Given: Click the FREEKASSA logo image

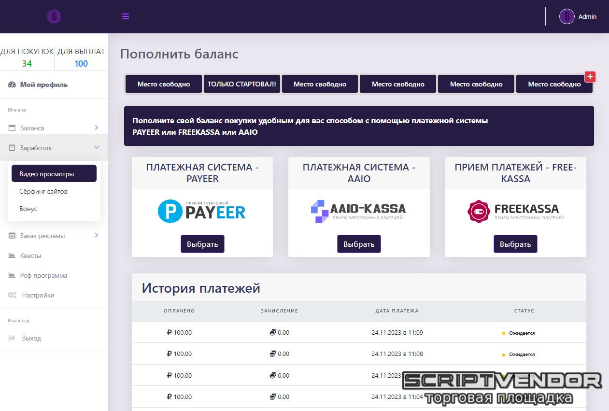Looking at the screenshot, I should pos(515,211).
